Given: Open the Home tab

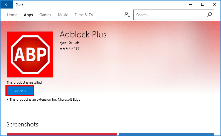Looking at the screenshot, I should 12,15.
